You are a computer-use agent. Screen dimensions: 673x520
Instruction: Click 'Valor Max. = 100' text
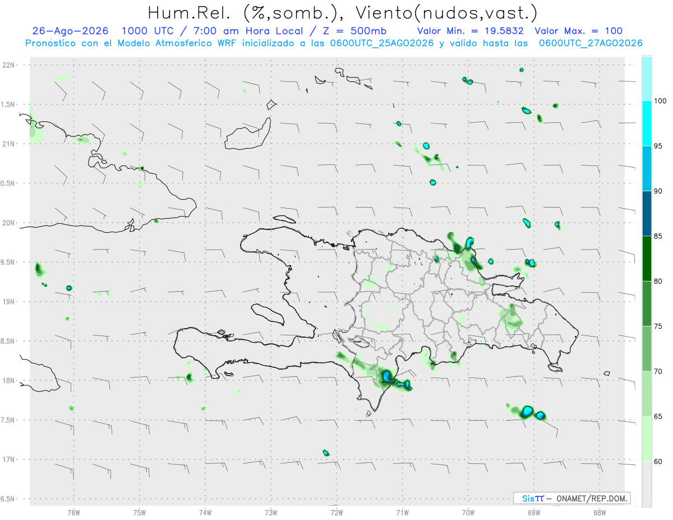coord(579,31)
